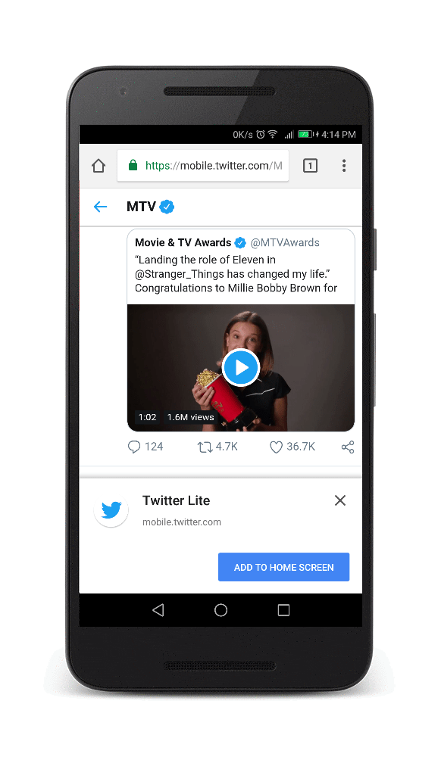Click the MTV verified badge

[x=167, y=207]
